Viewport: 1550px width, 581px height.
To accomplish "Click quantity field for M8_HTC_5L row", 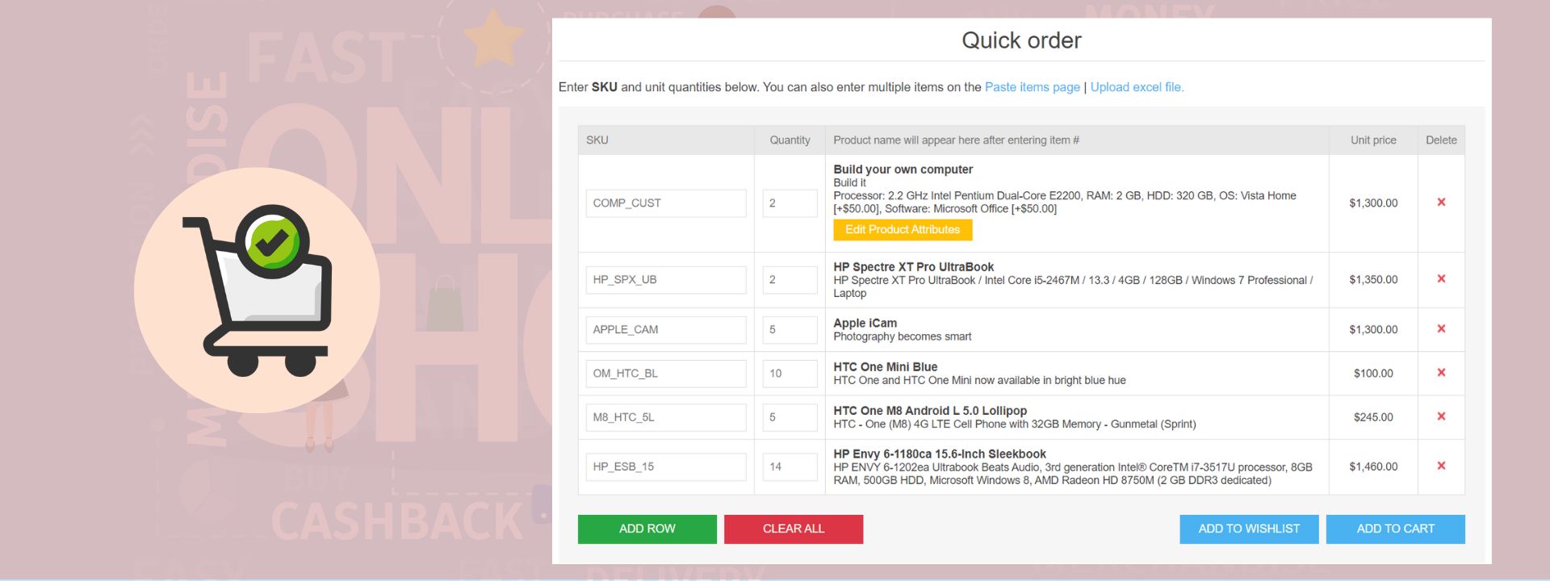I will click(x=790, y=417).
